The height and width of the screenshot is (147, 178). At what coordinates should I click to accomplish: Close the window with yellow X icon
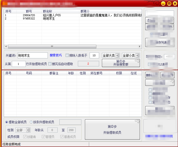(x=175, y=3)
